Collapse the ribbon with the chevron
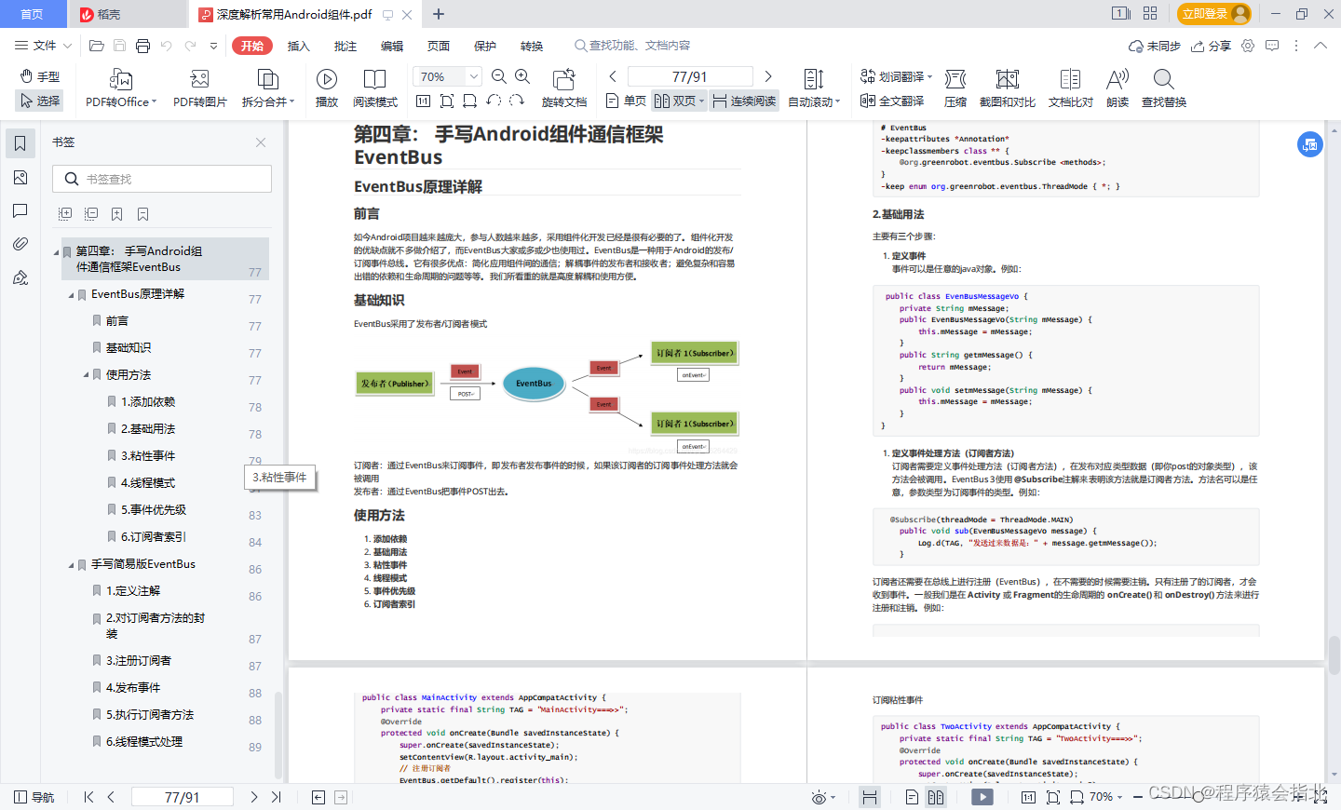Viewport: 1341px width, 810px height. [x=1320, y=46]
